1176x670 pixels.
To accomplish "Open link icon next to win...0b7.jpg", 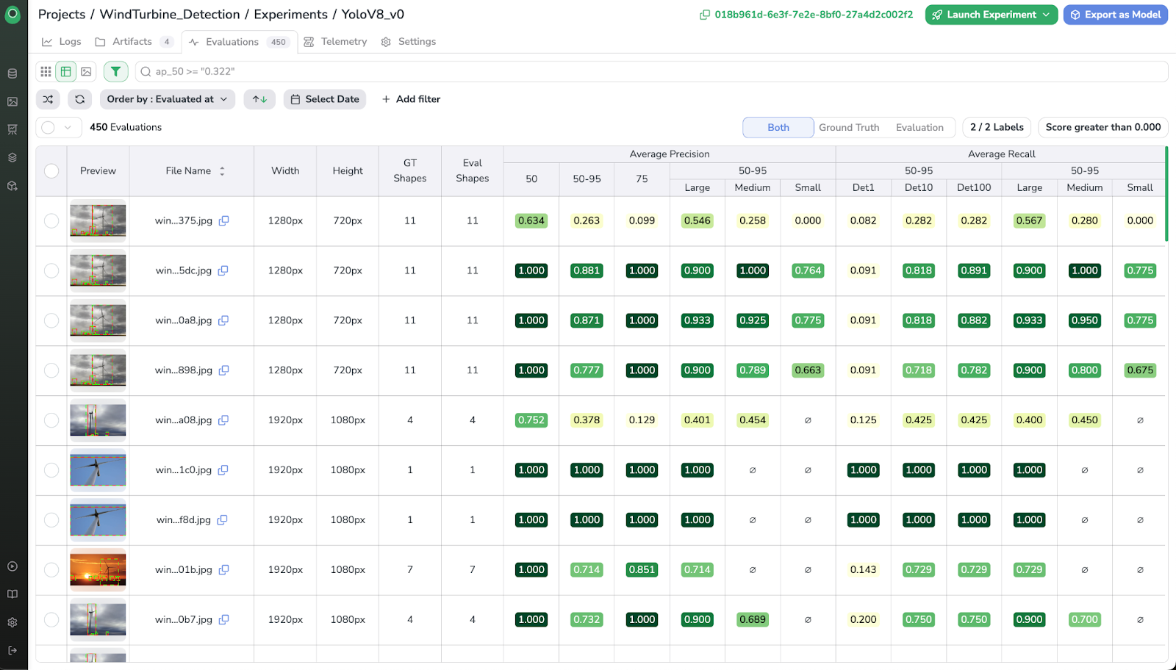I will click(x=224, y=619).
